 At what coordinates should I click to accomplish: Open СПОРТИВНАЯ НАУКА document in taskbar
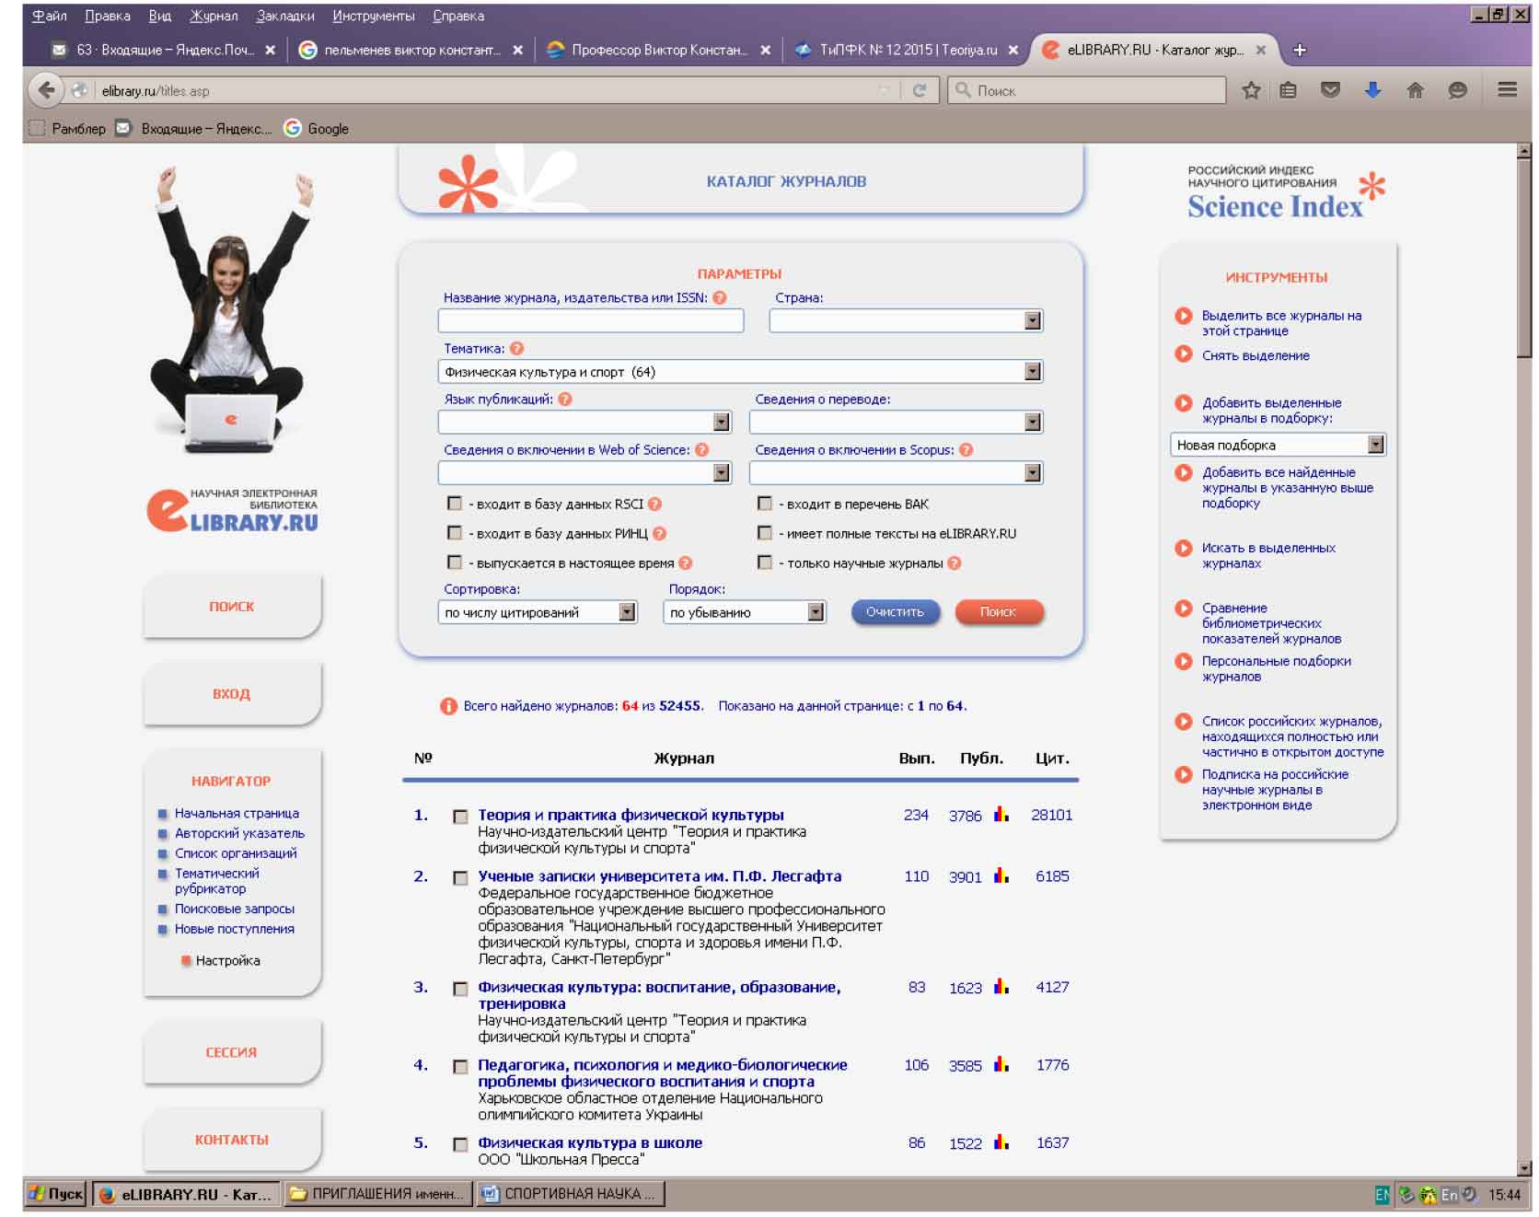(x=571, y=1194)
